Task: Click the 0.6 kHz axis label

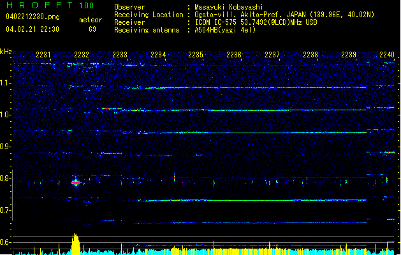Action: (x=6, y=242)
